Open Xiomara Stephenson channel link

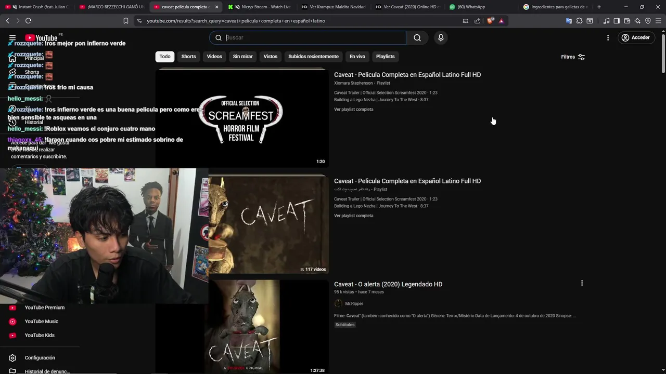pos(353,83)
